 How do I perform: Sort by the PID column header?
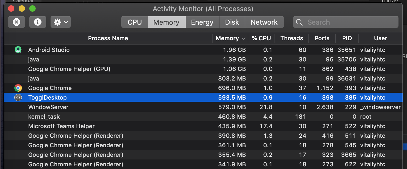[347, 38]
